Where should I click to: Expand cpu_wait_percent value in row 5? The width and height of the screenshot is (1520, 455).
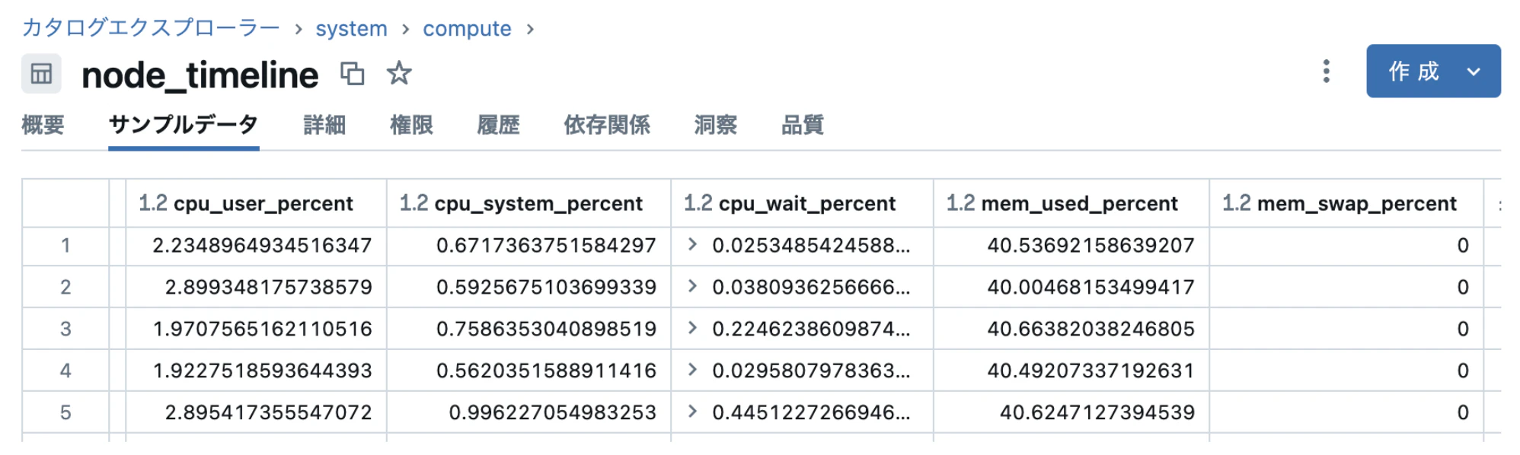[692, 412]
